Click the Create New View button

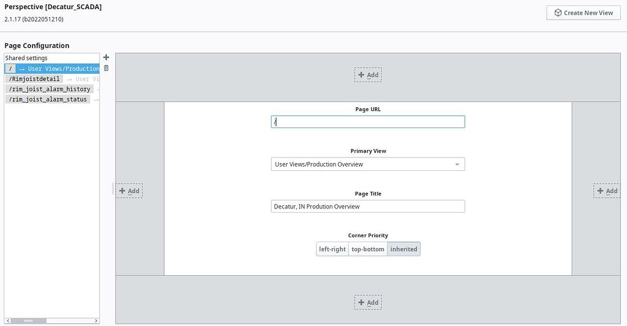click(x=583, y=12)
